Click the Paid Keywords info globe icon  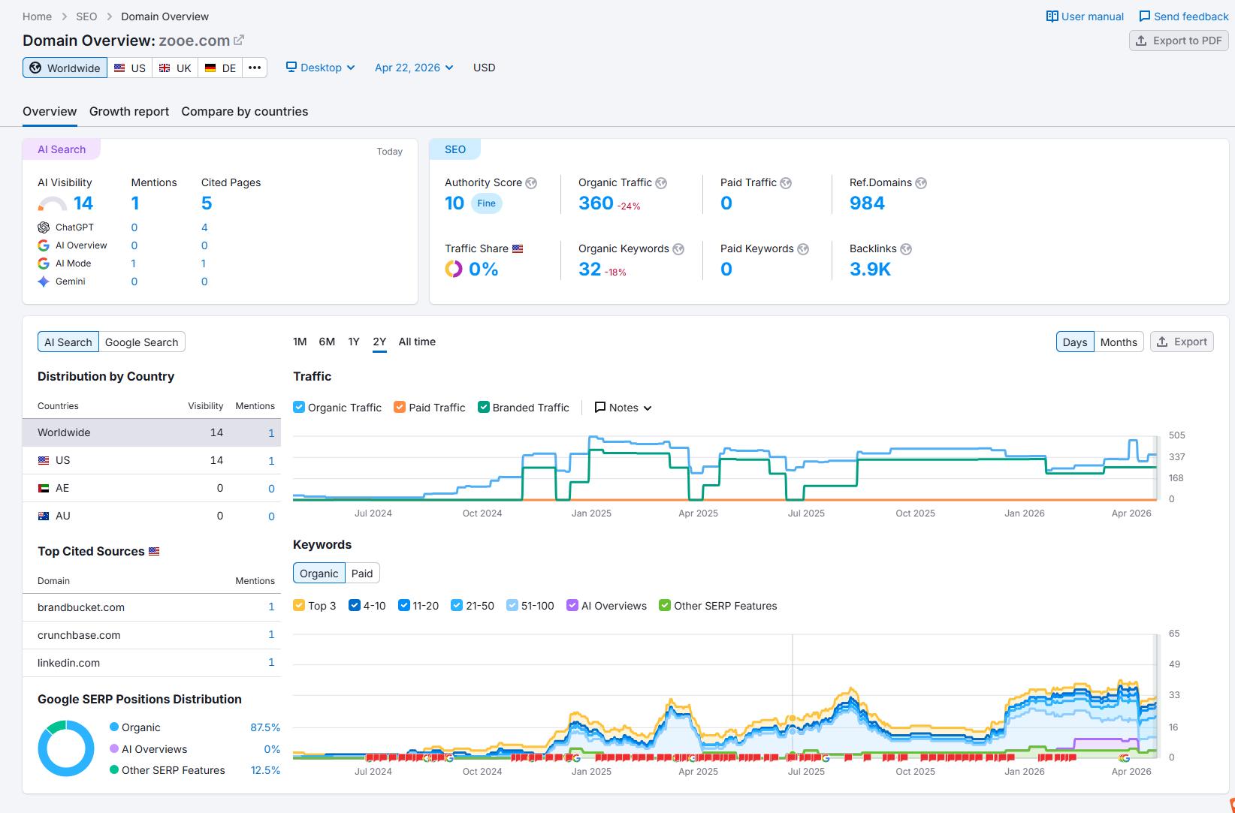tap(803, 249)
